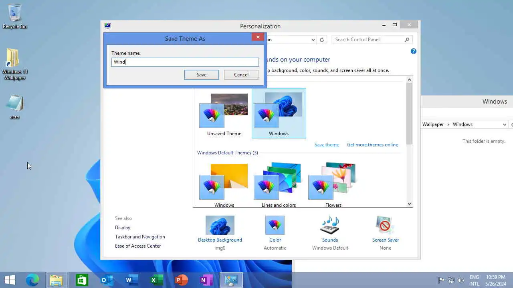
Task: Open the Start menu
Action: pyautogui.click(x=10, y=280)
